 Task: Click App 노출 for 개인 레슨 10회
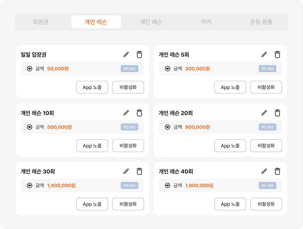click(92, 146)
